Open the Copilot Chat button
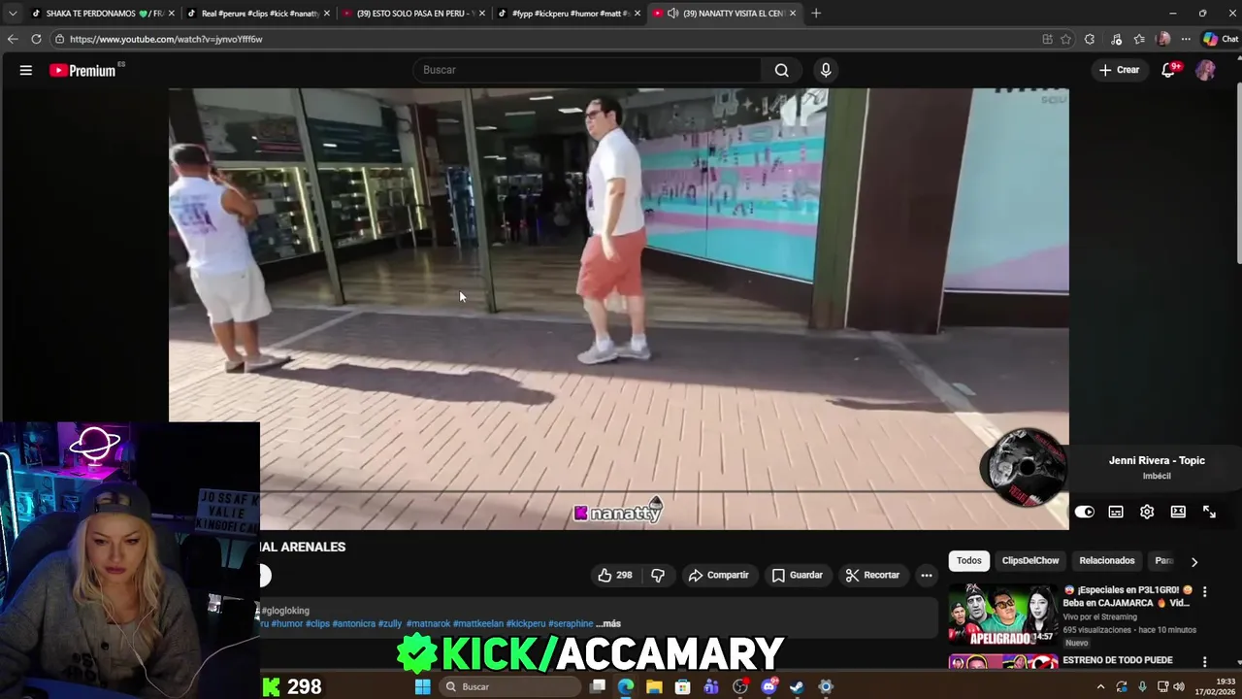Image resolution: width=1242 pixels, height=699 pixels. click(1221, 39)
